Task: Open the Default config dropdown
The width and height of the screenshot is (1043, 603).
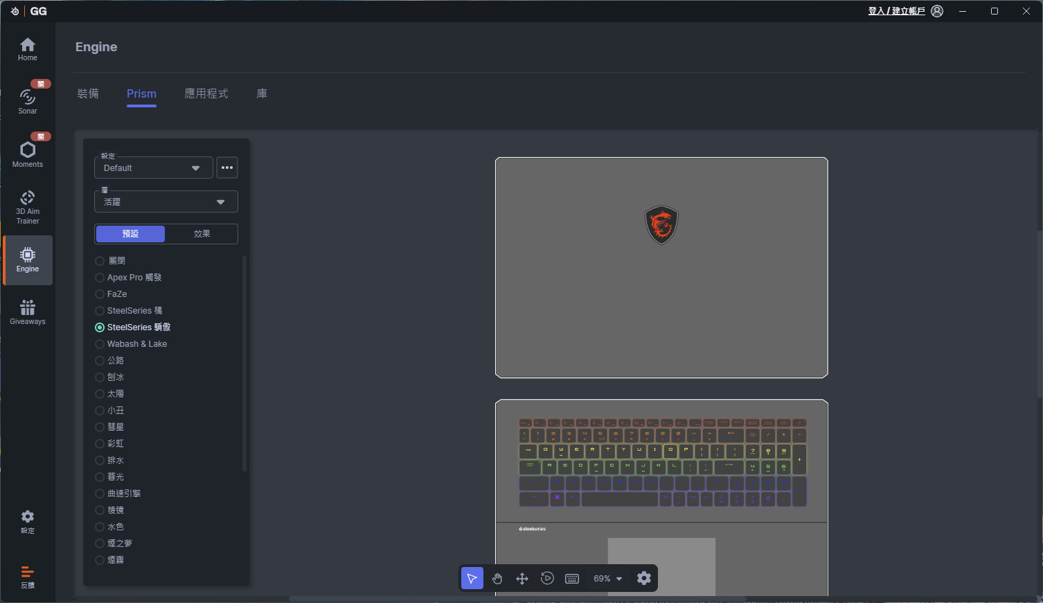Action: (153, 168)
